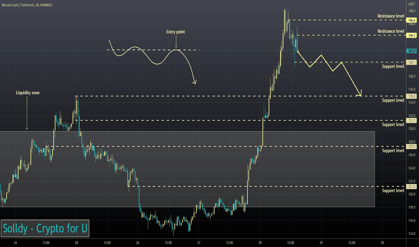This screenshot has width=419, height=247.
Task: Click the highlighted 131.3 price tag
Action: pyautogui.click(x=411, y=120)
